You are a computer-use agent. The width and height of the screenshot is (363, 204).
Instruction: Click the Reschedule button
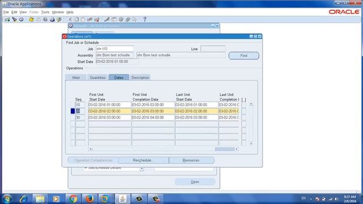tap(143, 160)
